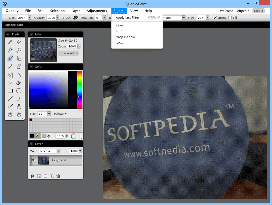Select the Pencil tool

click(10, 66)
